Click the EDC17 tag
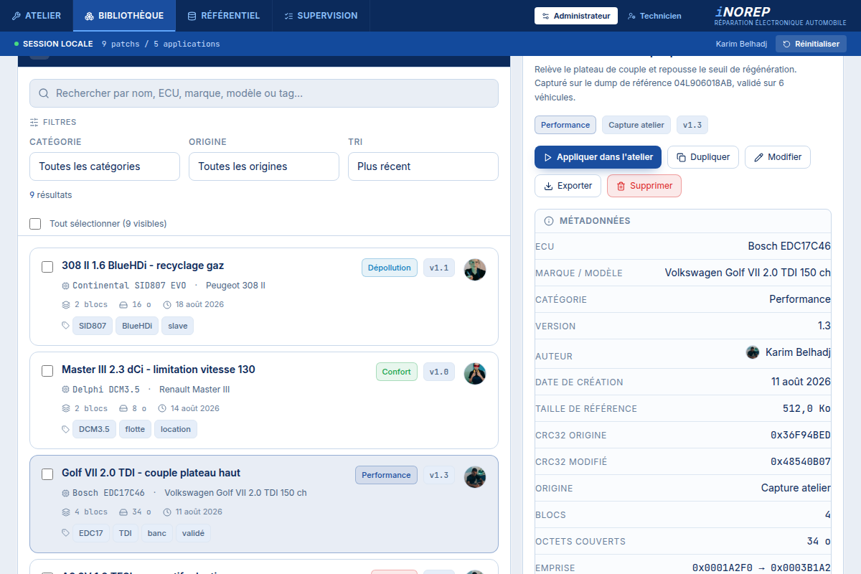Viewport: 861px width, 574px height. pos(91,533)
